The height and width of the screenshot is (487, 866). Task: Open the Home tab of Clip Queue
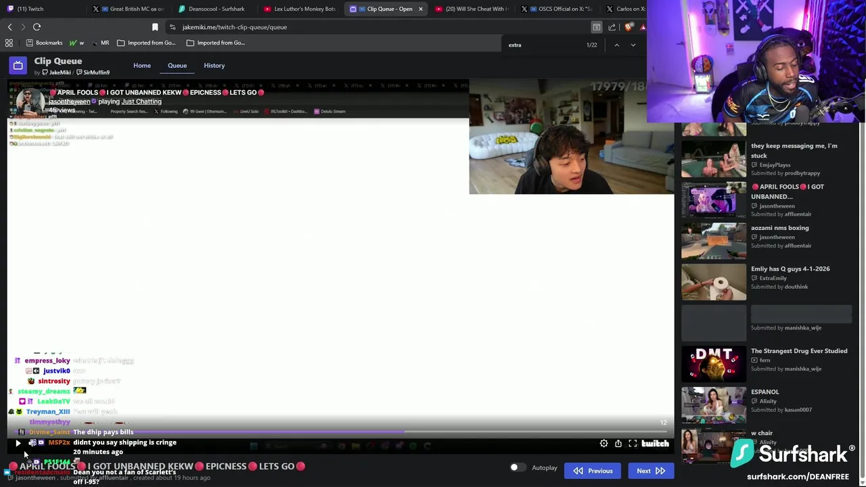[x=142, y=66]
